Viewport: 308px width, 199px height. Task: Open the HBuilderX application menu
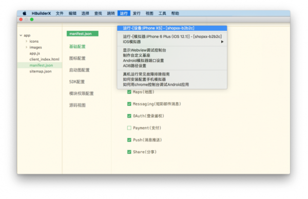click(41, 13)
